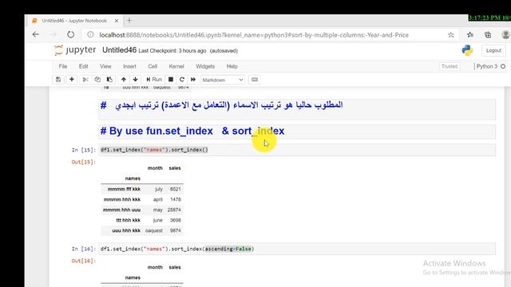This screenshot has width=511, height=287.
Task: Restart the kernel icon
Action: 182,80
